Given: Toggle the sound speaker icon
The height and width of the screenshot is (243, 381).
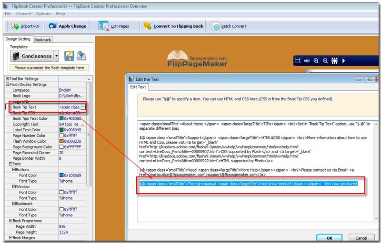Looking at the screenshot, I should (x=307, y=60).
